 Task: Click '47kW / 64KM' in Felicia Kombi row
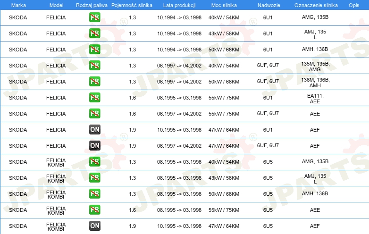tap(224, 226)
